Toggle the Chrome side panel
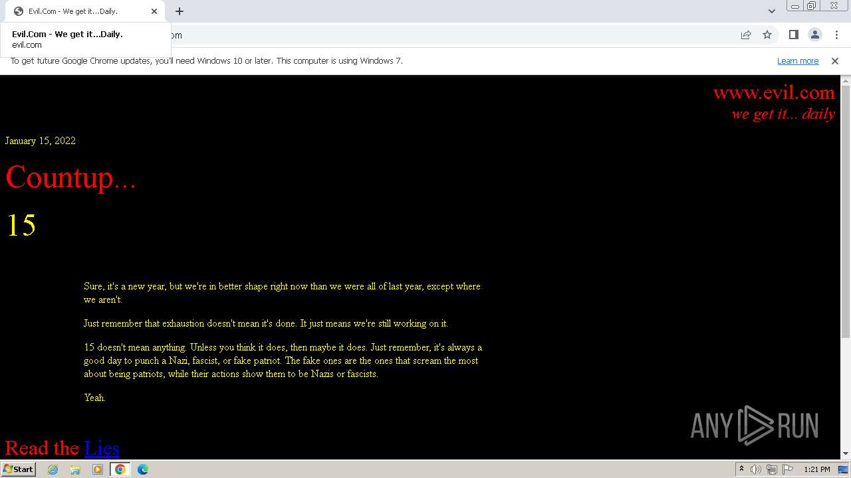Screen dimensions: 851x478 [793, 35]
